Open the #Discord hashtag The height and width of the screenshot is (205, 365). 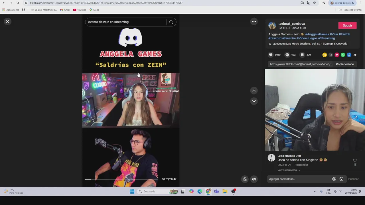click(275, 38)
